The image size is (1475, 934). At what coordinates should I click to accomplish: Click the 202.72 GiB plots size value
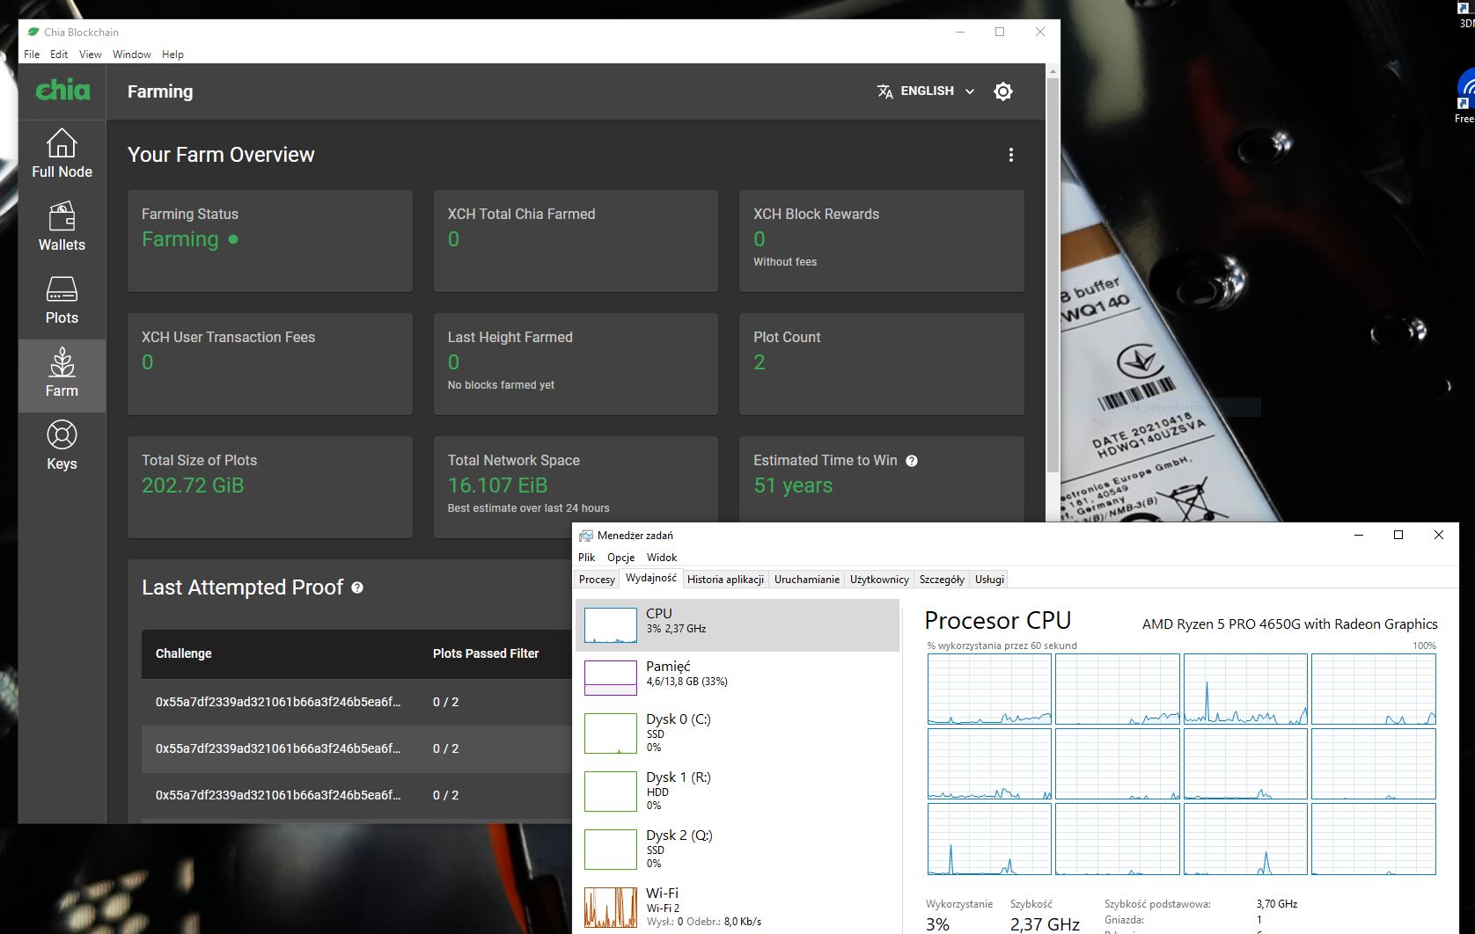click(x=193, y=485)
